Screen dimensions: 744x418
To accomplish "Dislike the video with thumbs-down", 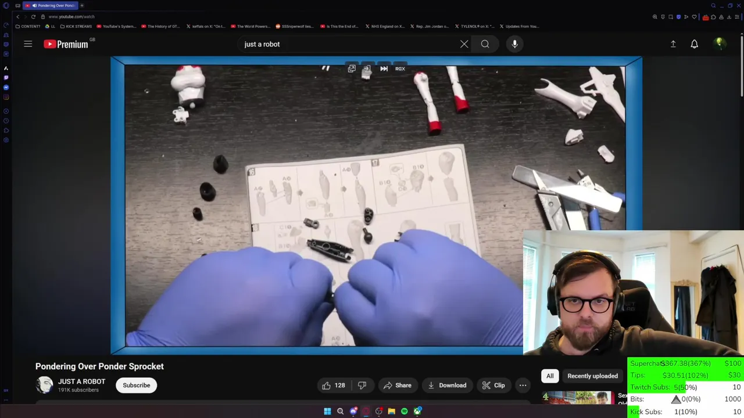I will point(362,385).
